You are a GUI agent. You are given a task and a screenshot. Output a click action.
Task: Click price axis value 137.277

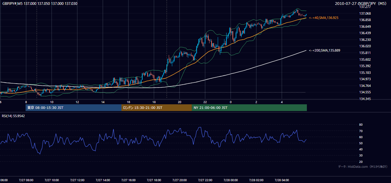365,7
